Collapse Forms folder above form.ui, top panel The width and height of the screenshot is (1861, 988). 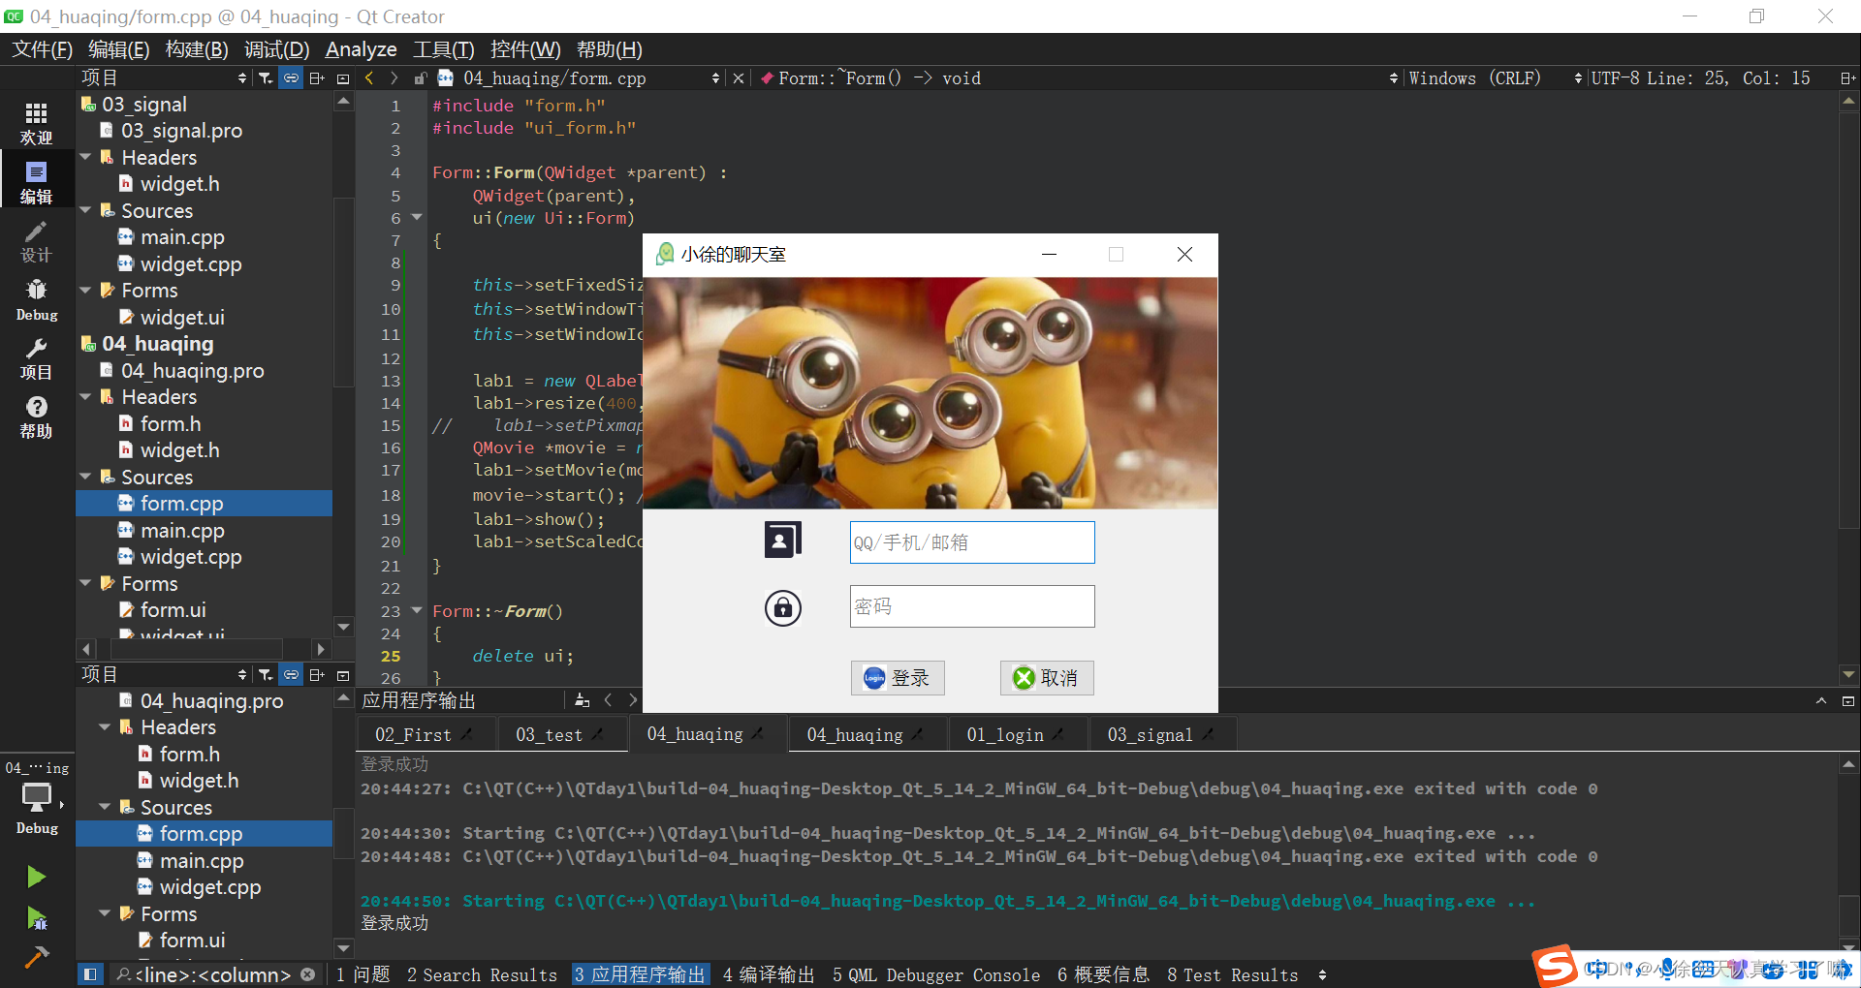[x=85, y=583]
